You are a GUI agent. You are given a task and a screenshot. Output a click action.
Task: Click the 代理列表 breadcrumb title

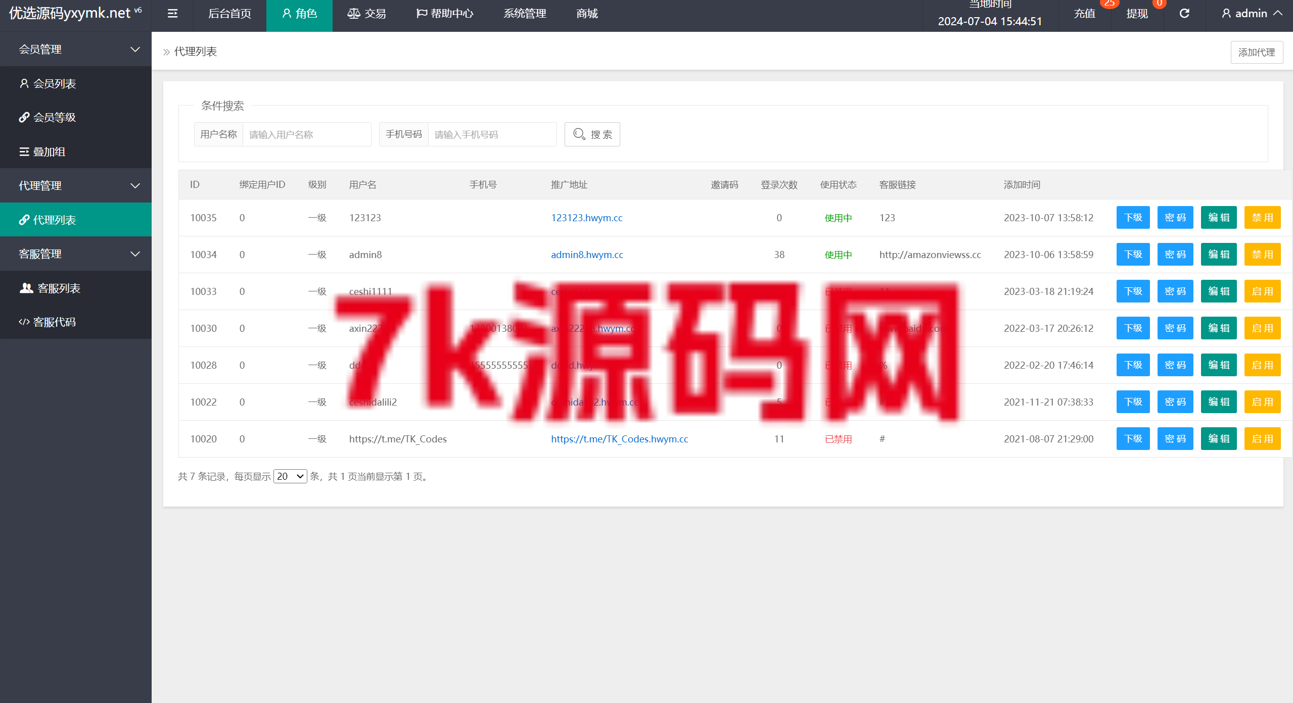click(x=196, y=52)
